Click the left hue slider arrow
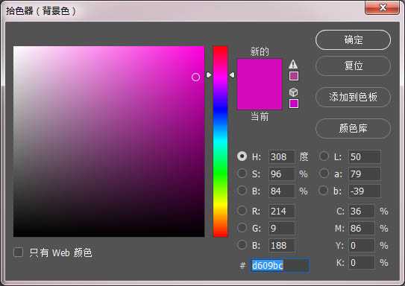 (x=209, y=74)
